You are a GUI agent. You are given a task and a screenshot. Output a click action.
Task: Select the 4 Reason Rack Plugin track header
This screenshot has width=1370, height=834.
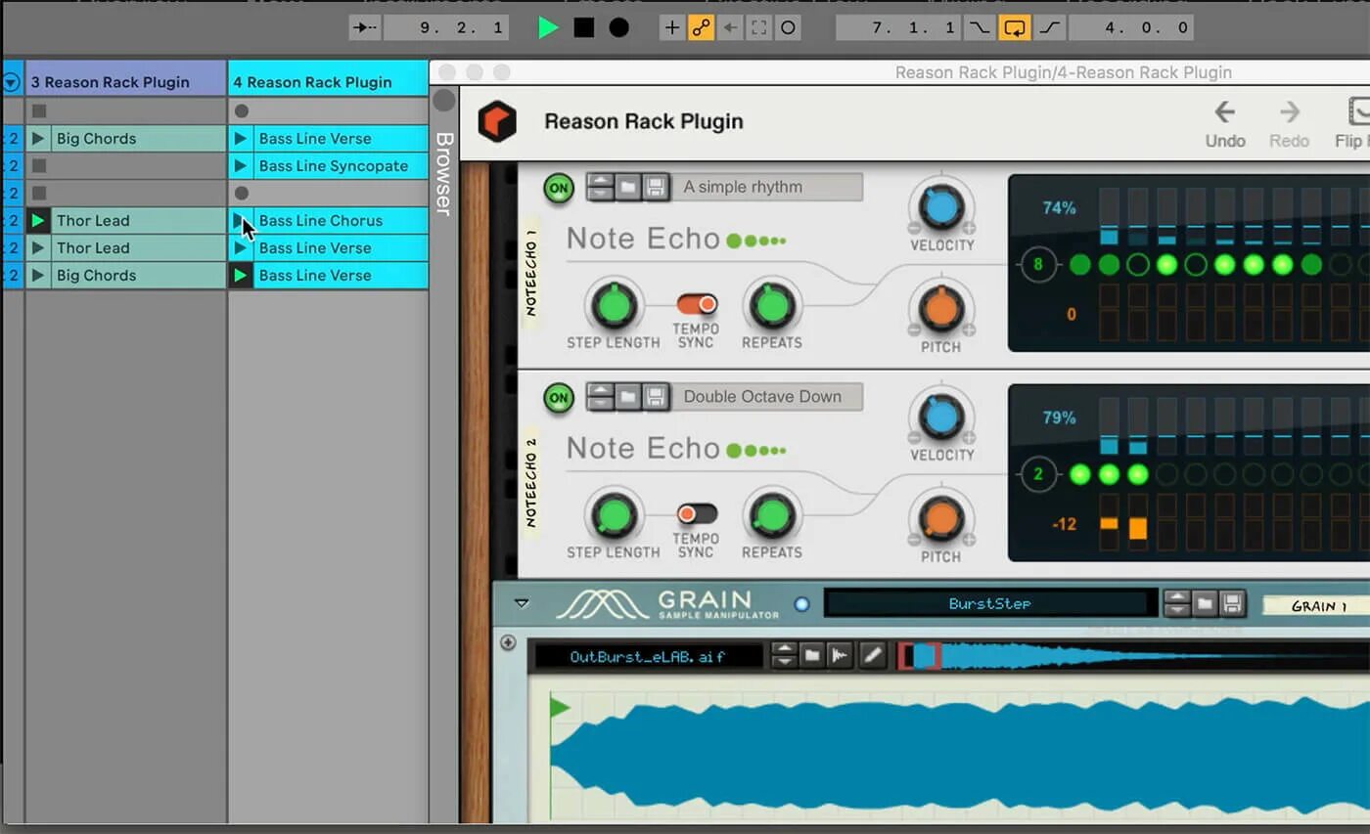(x=329, y=82)
